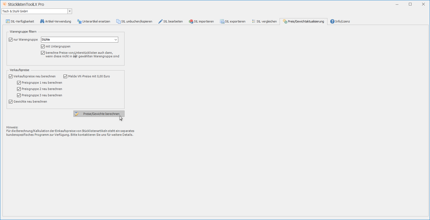Click inside the Stühle Warengruppe text field
430x220 pixels.
coord(77,40)
